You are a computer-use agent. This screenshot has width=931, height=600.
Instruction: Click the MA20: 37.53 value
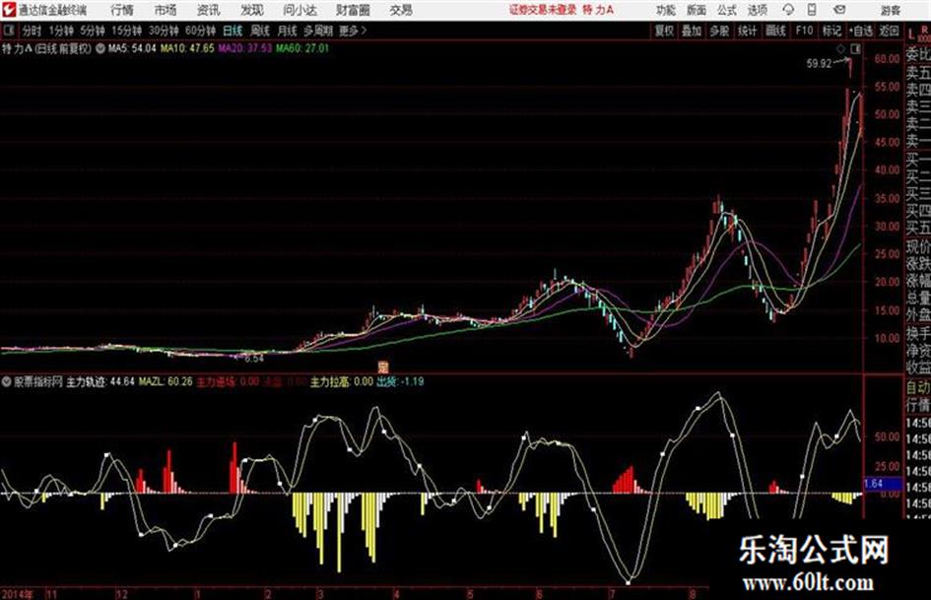click(244, 48)
